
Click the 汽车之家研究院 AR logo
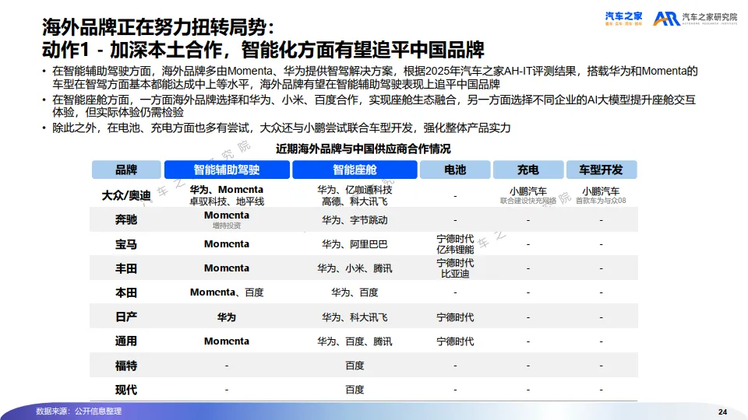pyautogui.click(x=695, y=19)
